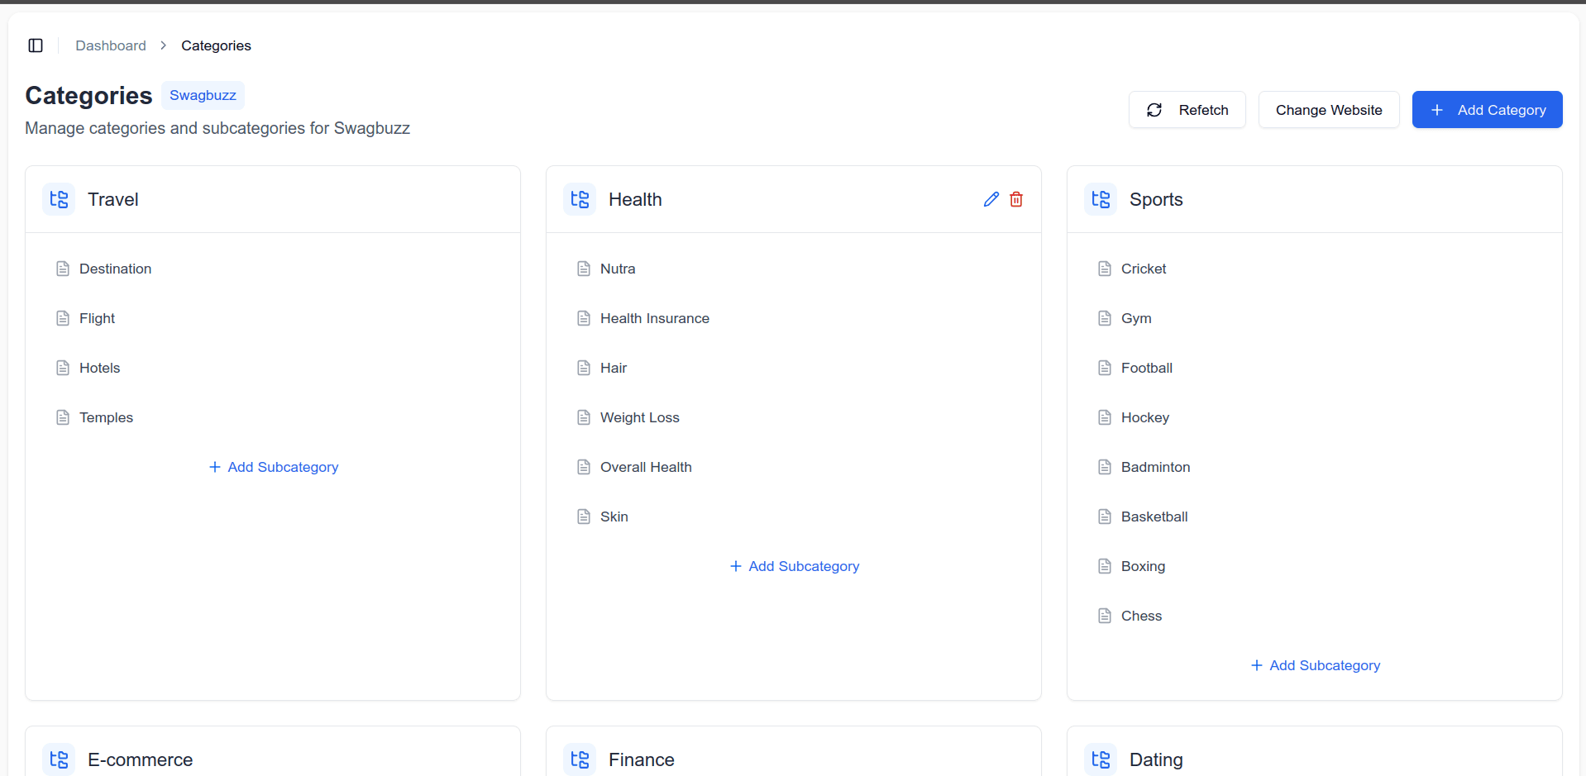Screen dimensions: 1586x776
Task: Click the Sports category title
Action: pyautogui.click(x=1156, y=199)
